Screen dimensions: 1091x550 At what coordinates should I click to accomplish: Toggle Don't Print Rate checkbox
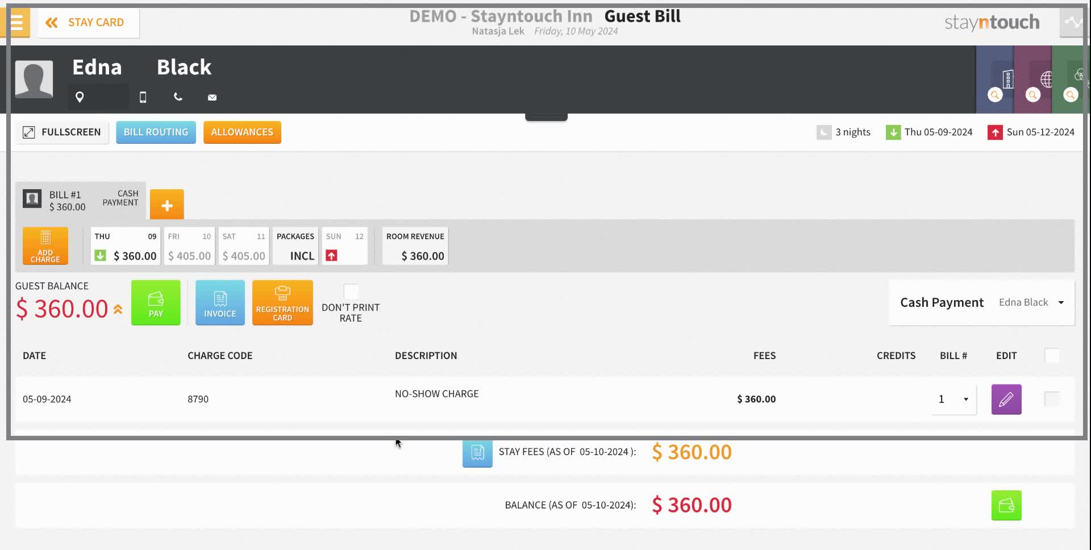[351, 291]
